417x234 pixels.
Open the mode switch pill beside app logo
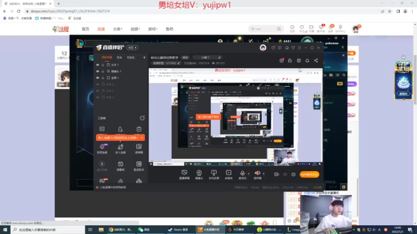132,47
